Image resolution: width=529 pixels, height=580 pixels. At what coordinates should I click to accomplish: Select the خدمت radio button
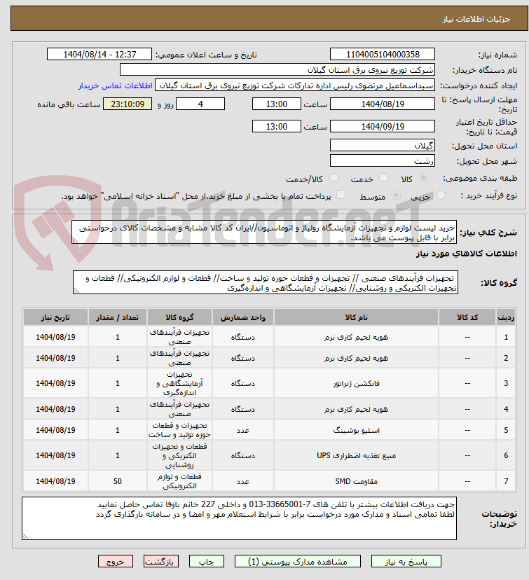(x=384, y=178)
